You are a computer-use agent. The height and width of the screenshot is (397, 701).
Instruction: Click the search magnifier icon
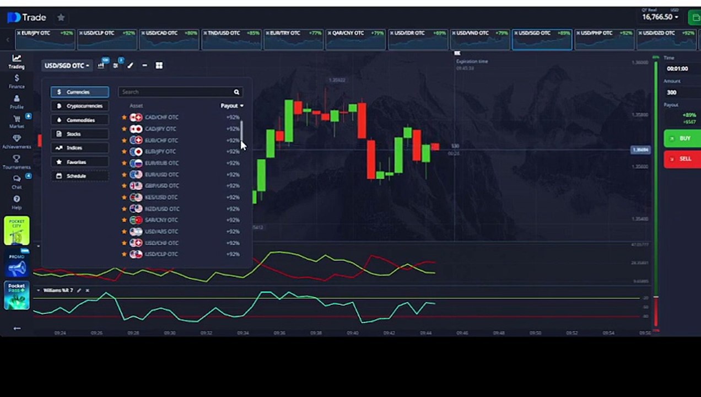coord(236,92)
